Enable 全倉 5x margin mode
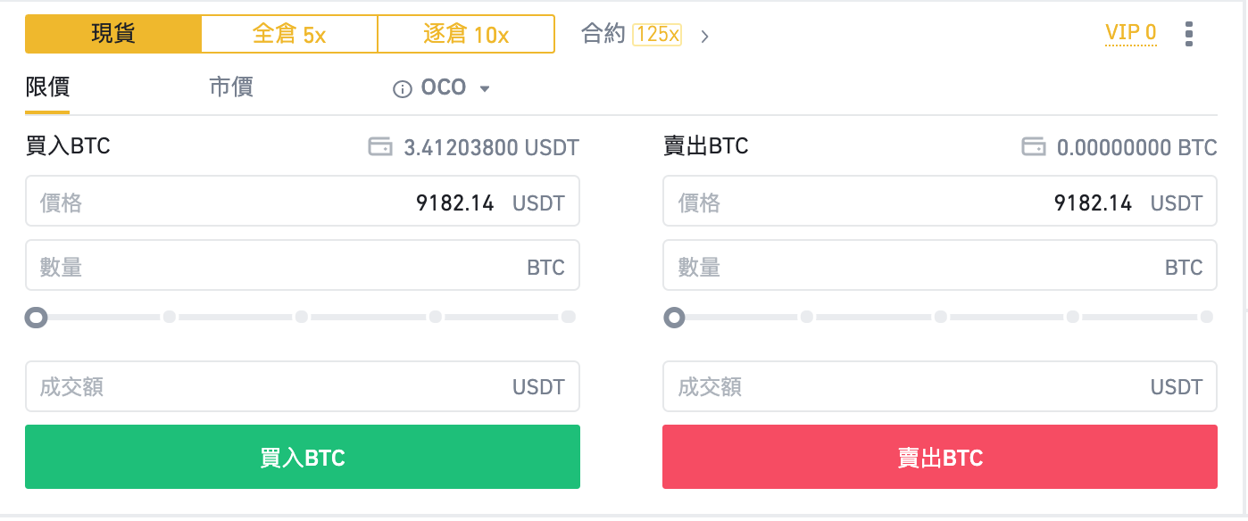1248x521 pixels. 288,33
